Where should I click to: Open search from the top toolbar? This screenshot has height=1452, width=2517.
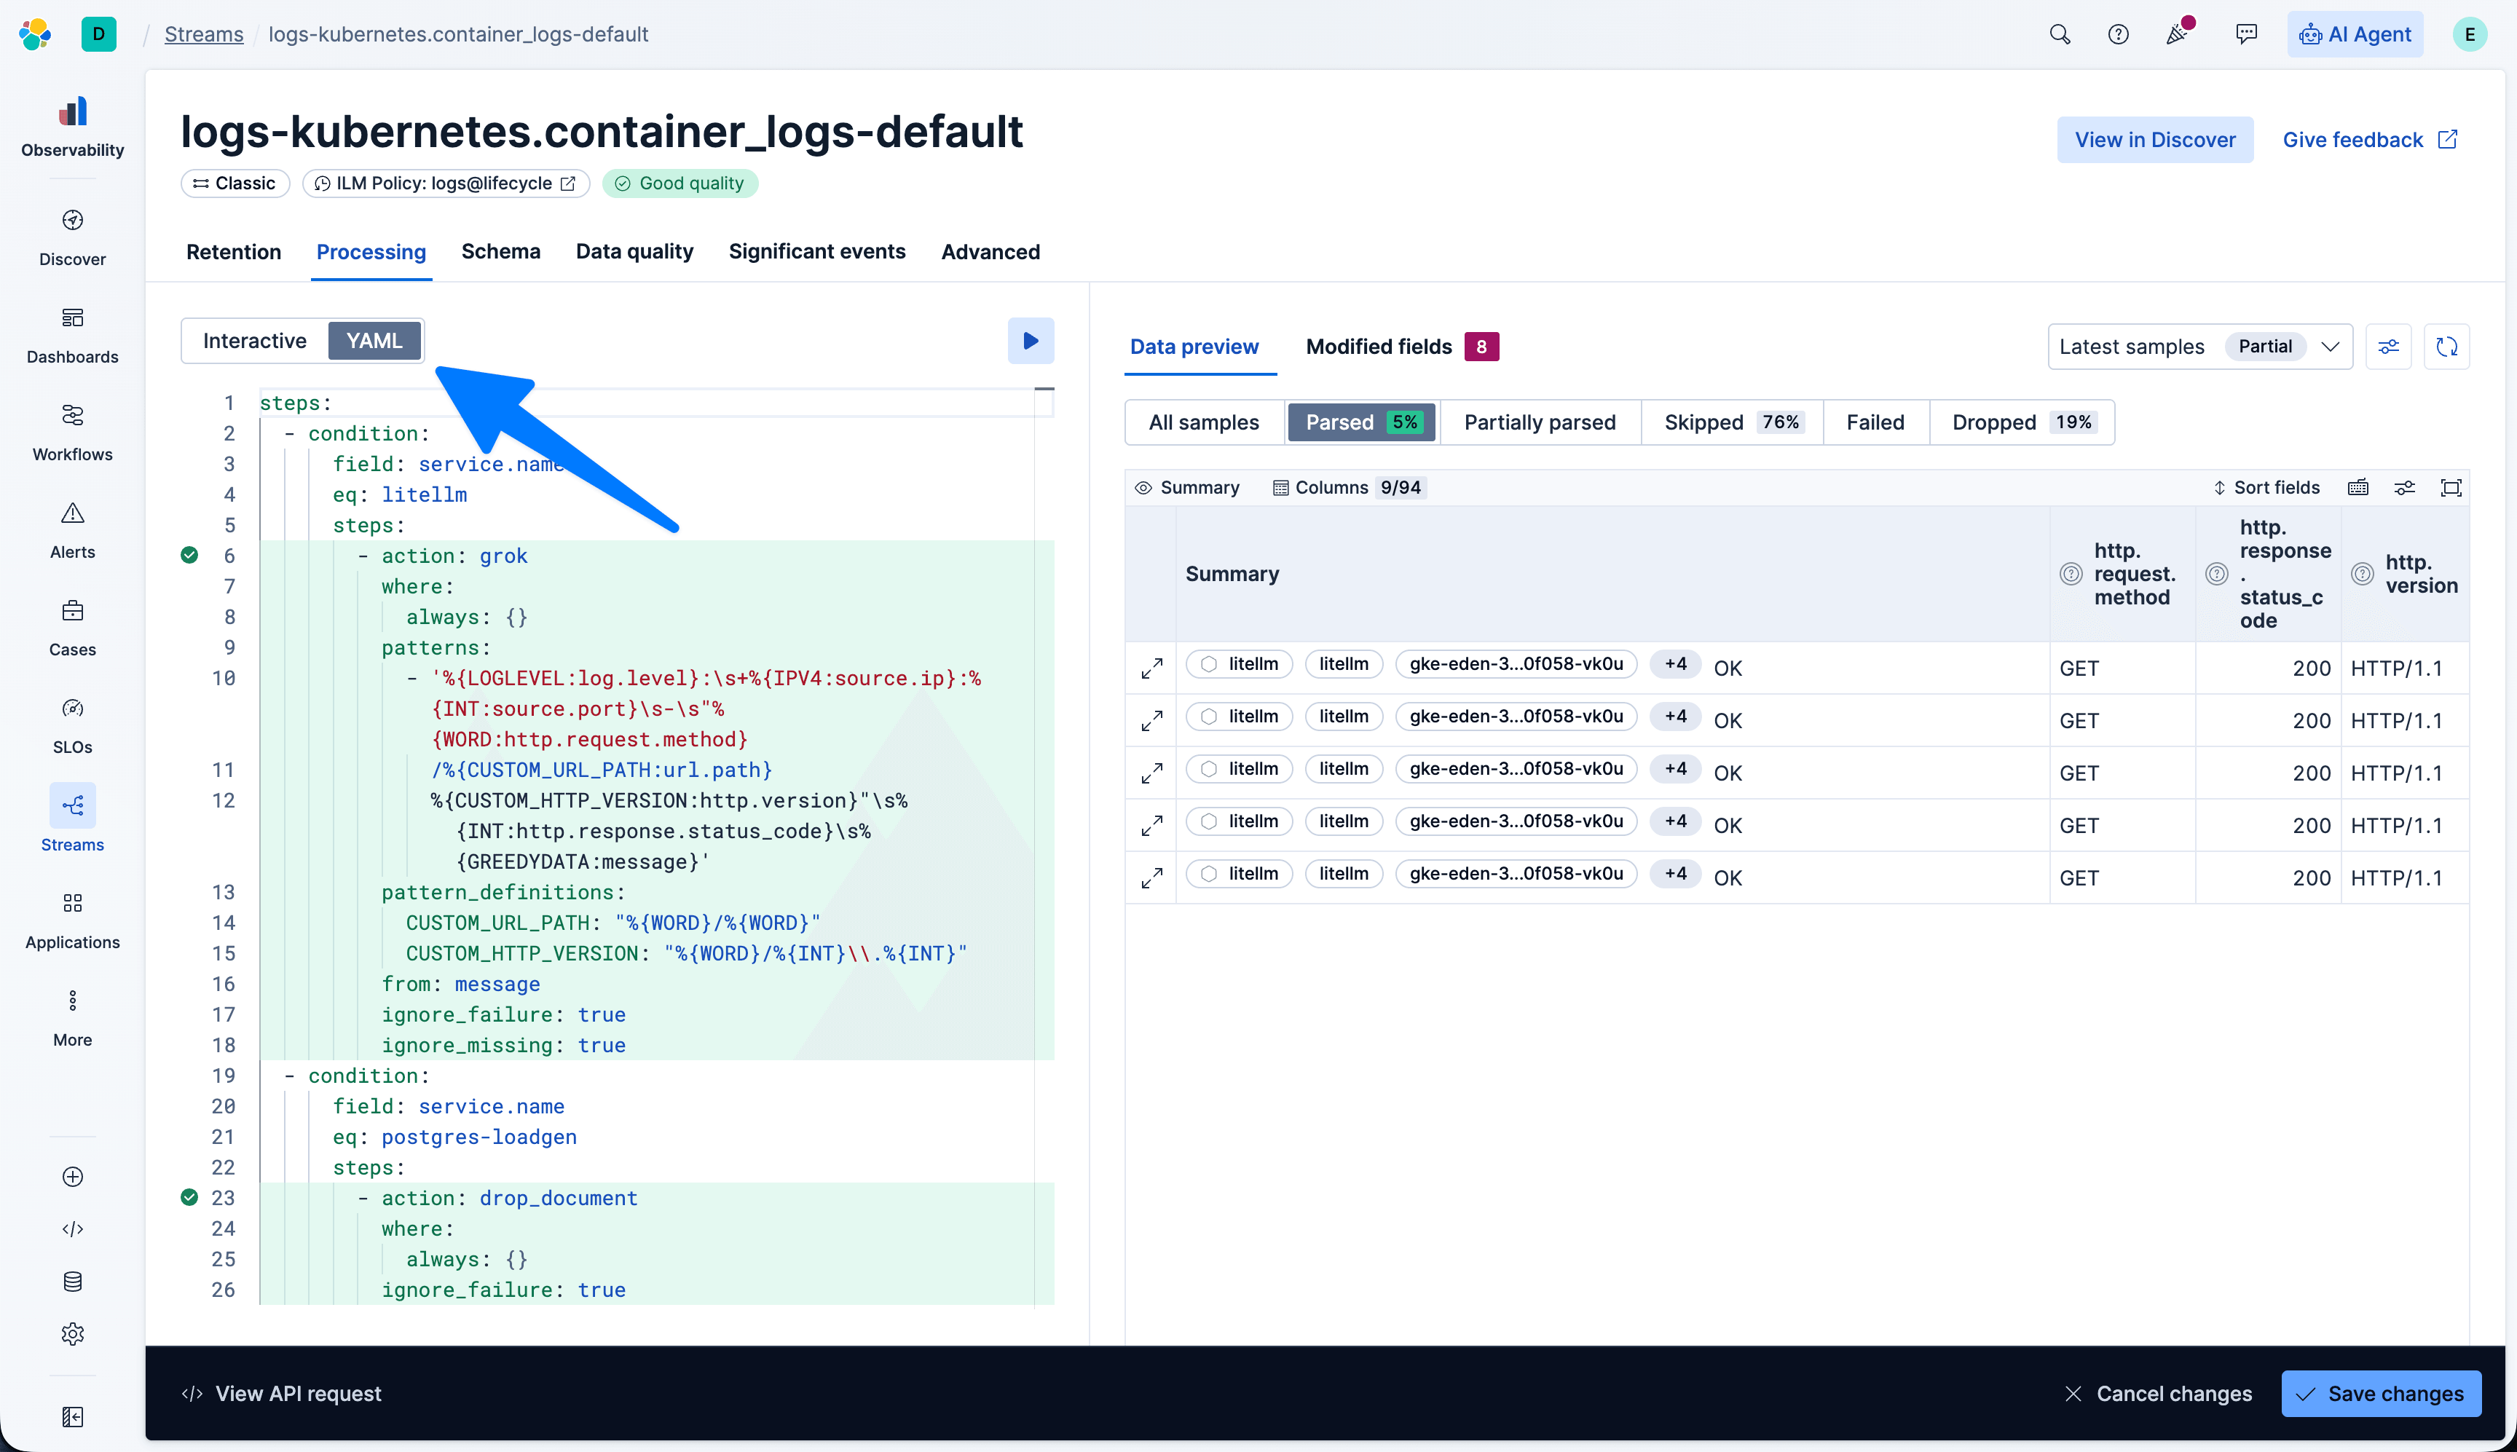point(2060,33)
